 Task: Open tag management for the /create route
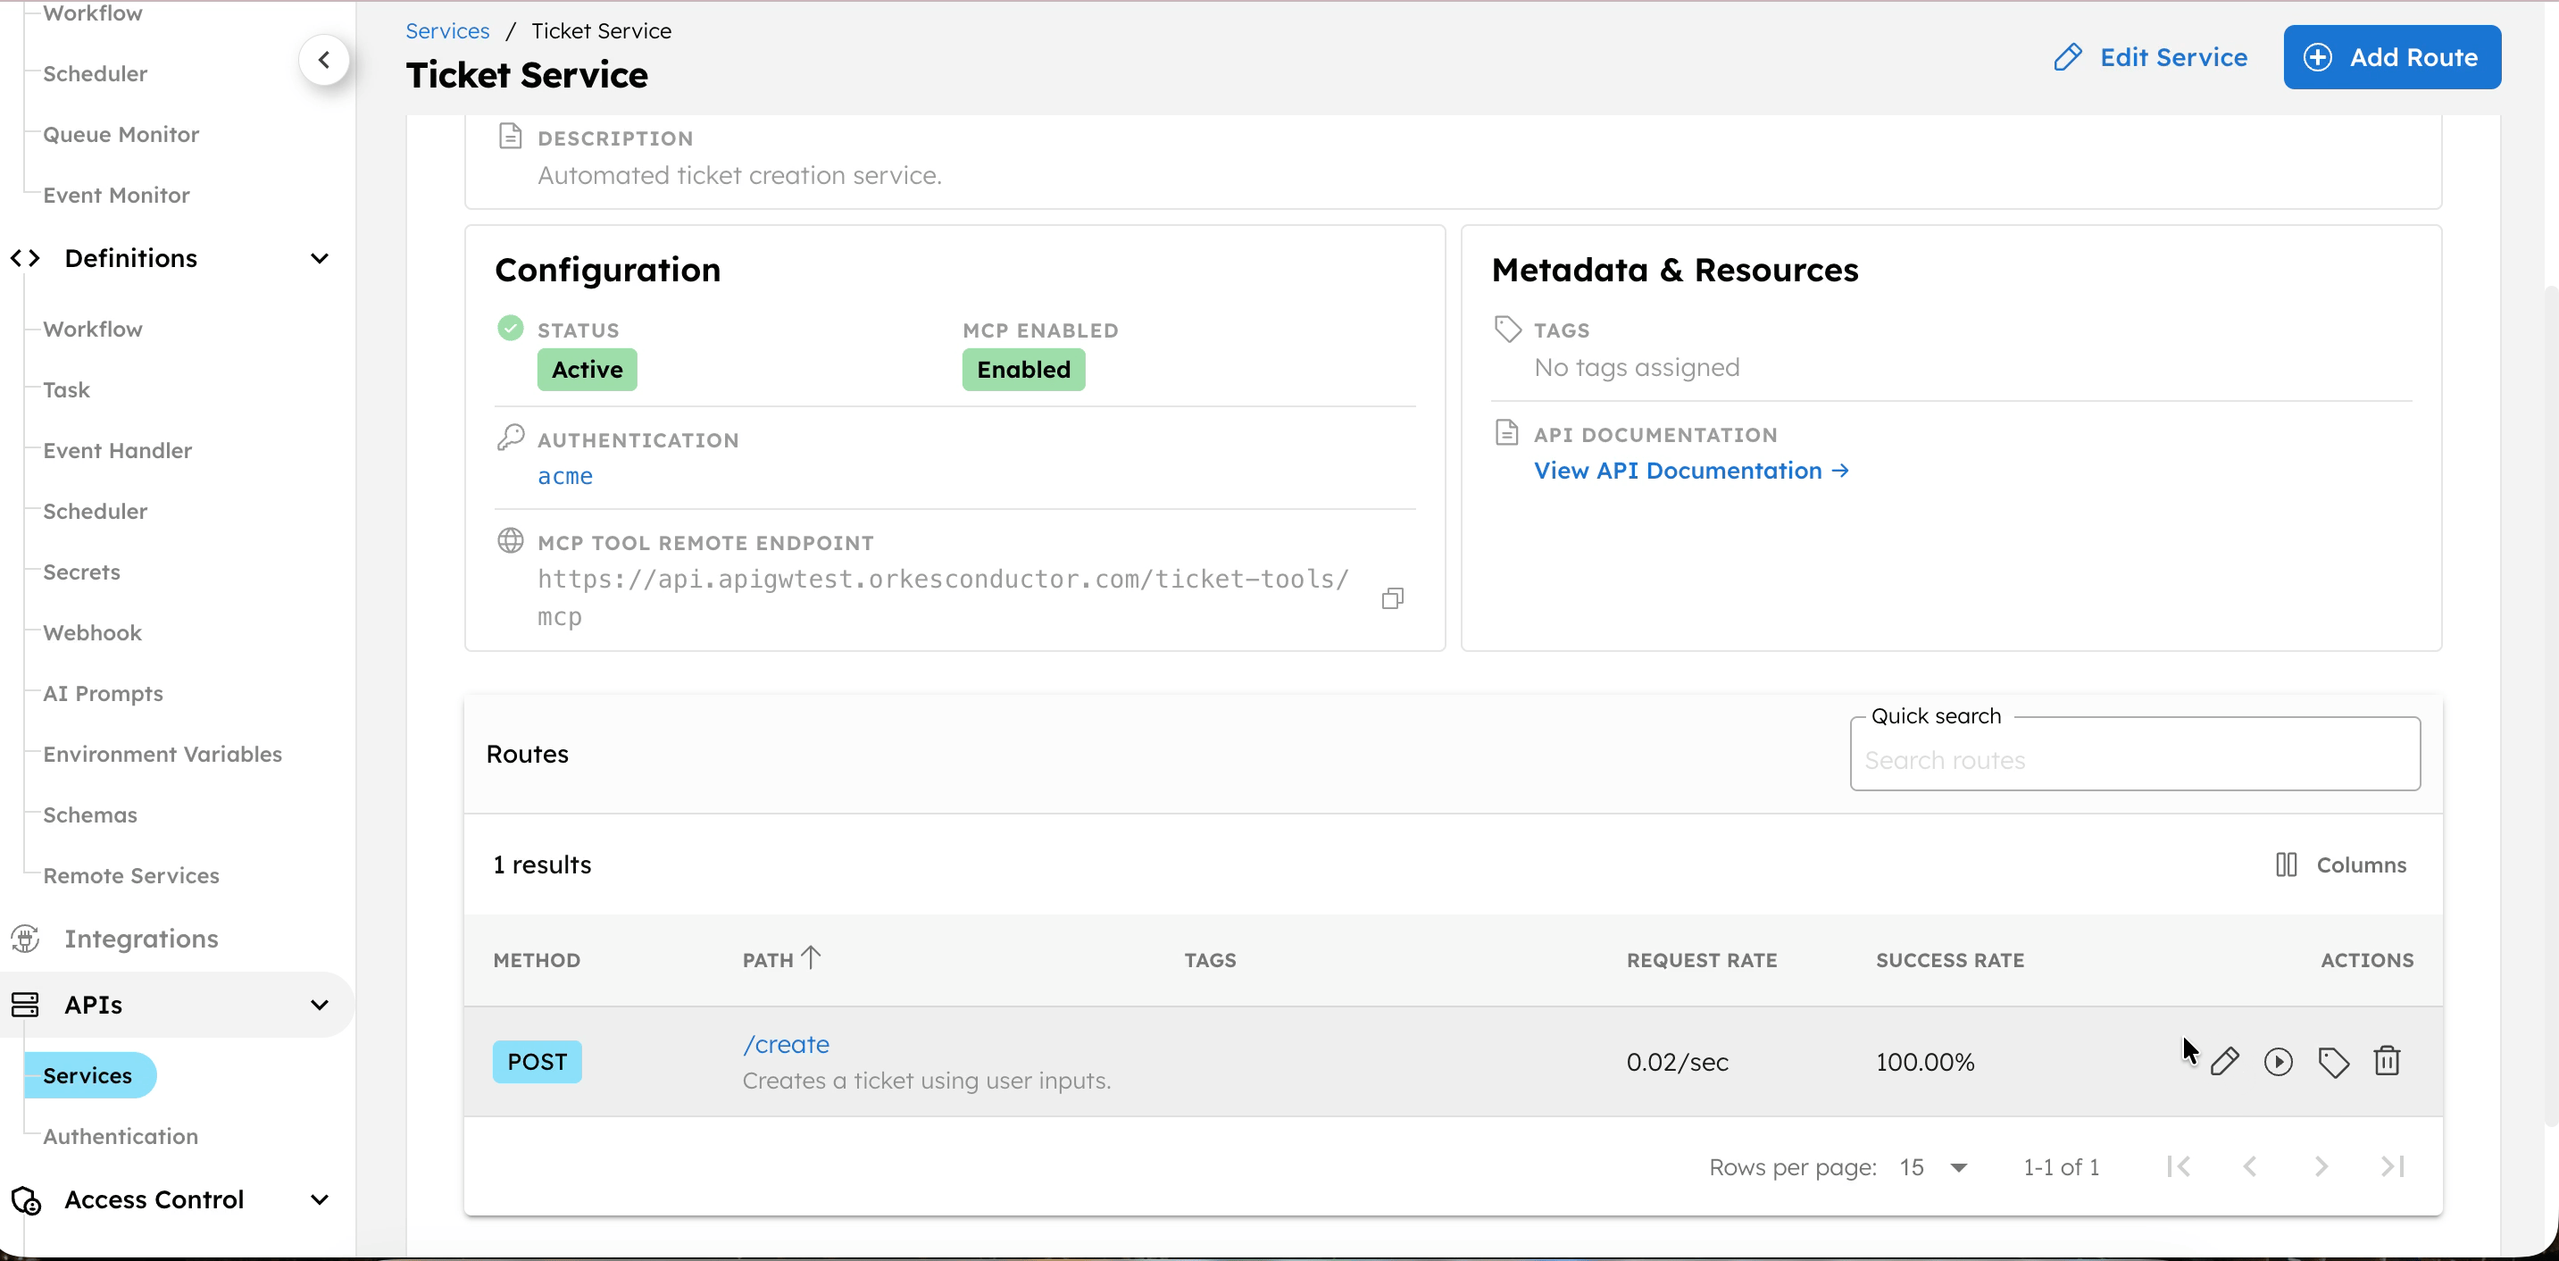2333,1060
